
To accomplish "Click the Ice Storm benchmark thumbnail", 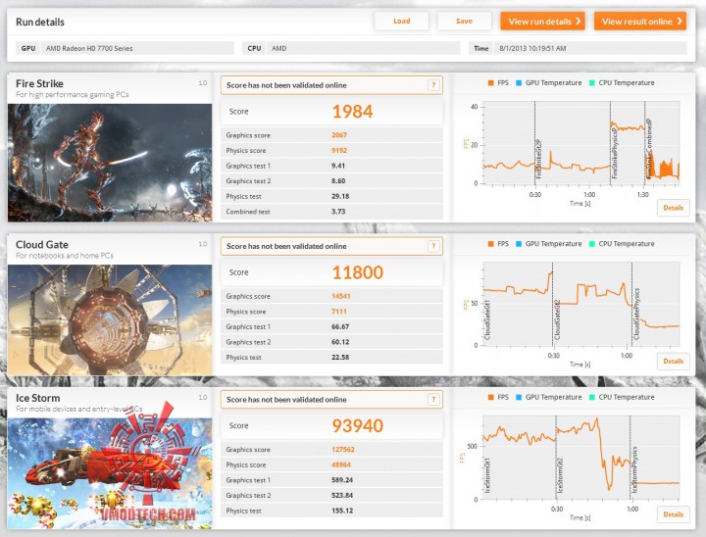I will tap(110, 473).
